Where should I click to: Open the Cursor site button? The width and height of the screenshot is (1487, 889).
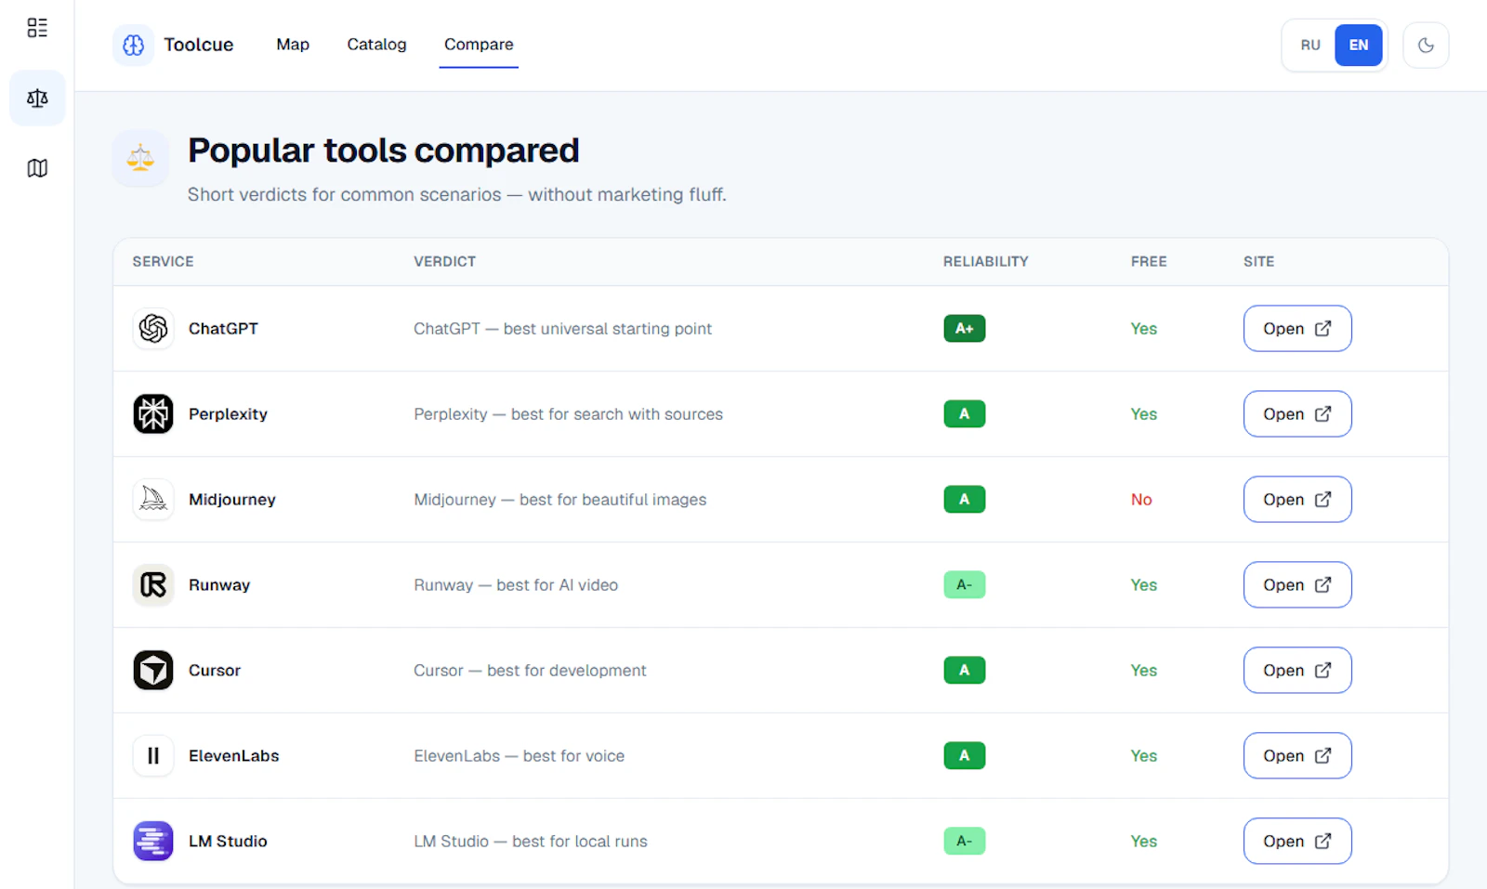1297,670
